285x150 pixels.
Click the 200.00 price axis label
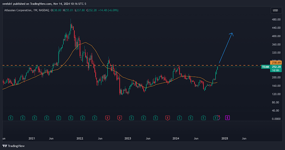tap(276, 77)
